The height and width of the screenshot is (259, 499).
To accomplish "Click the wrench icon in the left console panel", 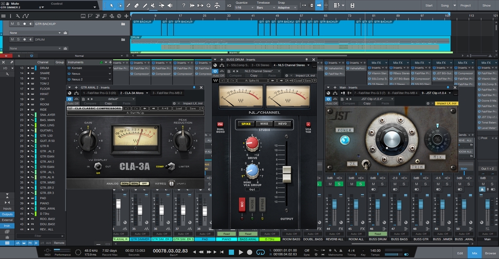I will tap(7, 74).
